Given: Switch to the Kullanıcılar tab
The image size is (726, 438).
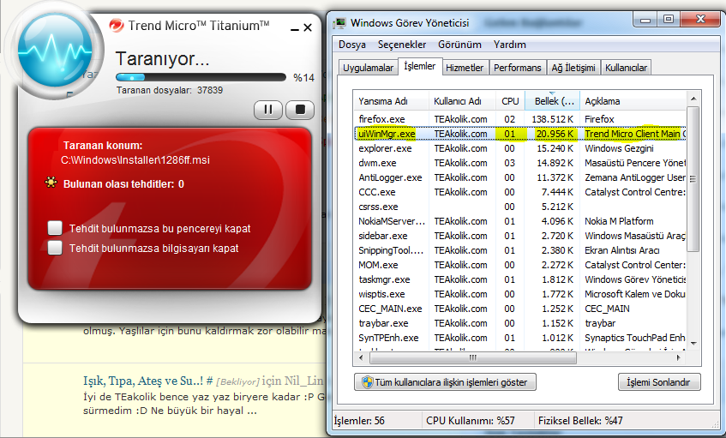Looking at the screenshot, I should click(626, 68).
